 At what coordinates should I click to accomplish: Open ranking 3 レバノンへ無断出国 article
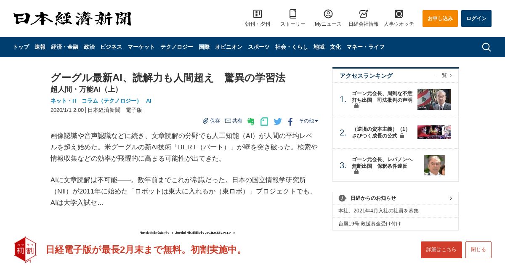pos(382,163)
